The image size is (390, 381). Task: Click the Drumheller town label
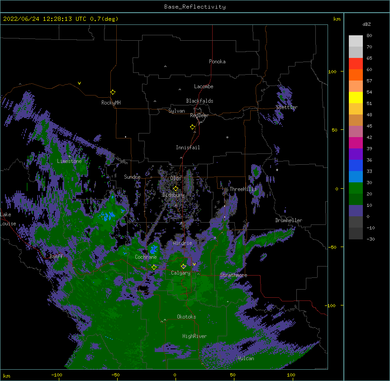coord(289,220)
